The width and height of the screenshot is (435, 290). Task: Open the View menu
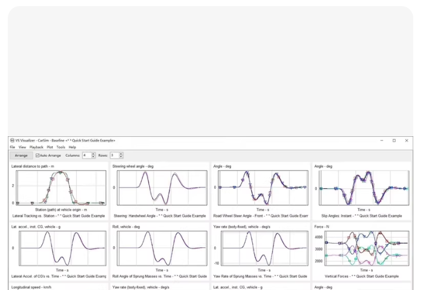coord(22,147)
